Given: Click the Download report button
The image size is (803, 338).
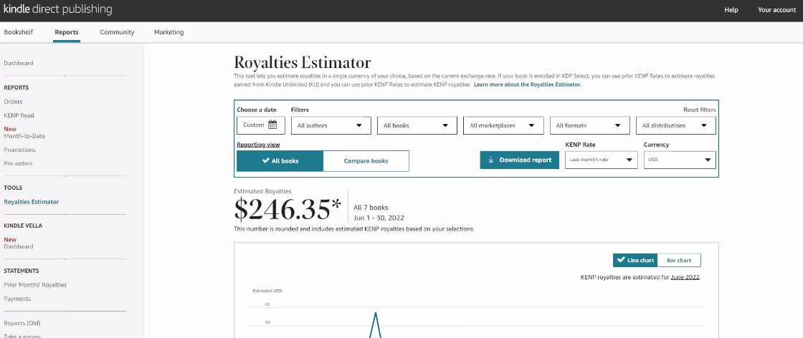Looking at the screenshot, I should [519, 160].
